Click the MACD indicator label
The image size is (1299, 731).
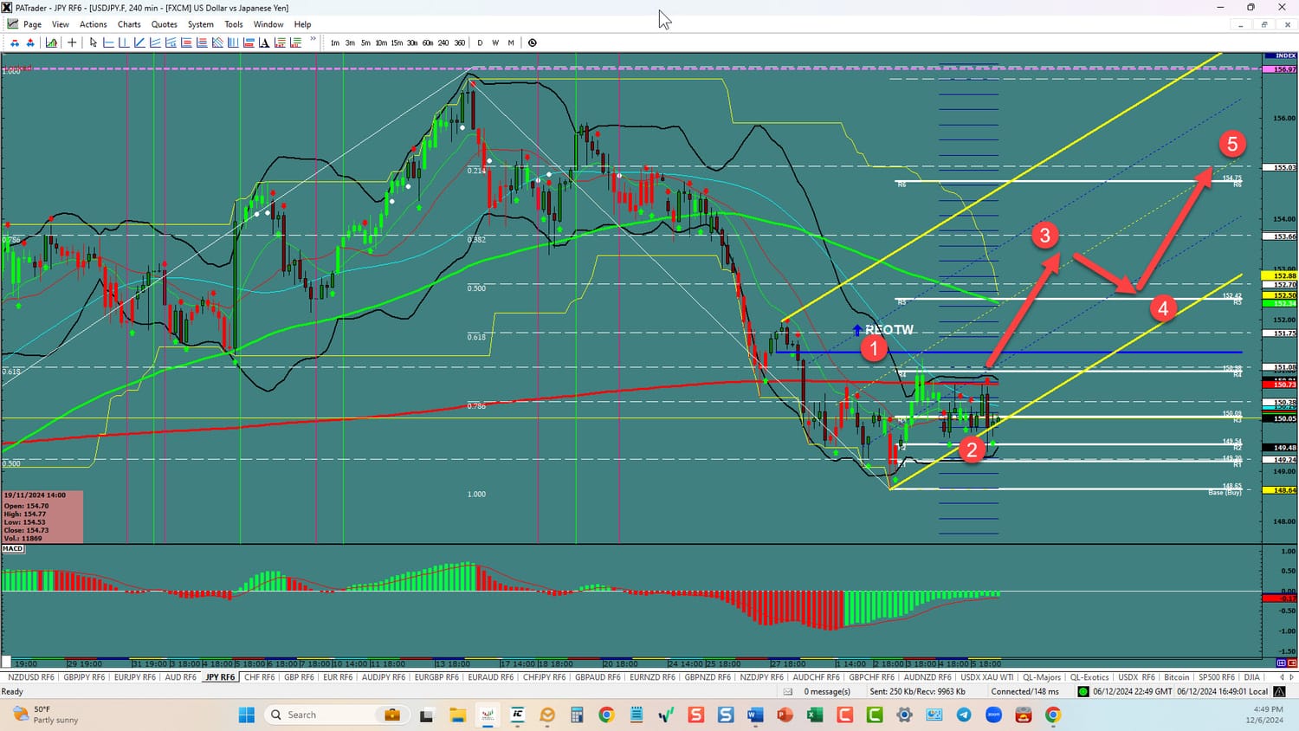[x=13, y=549]
